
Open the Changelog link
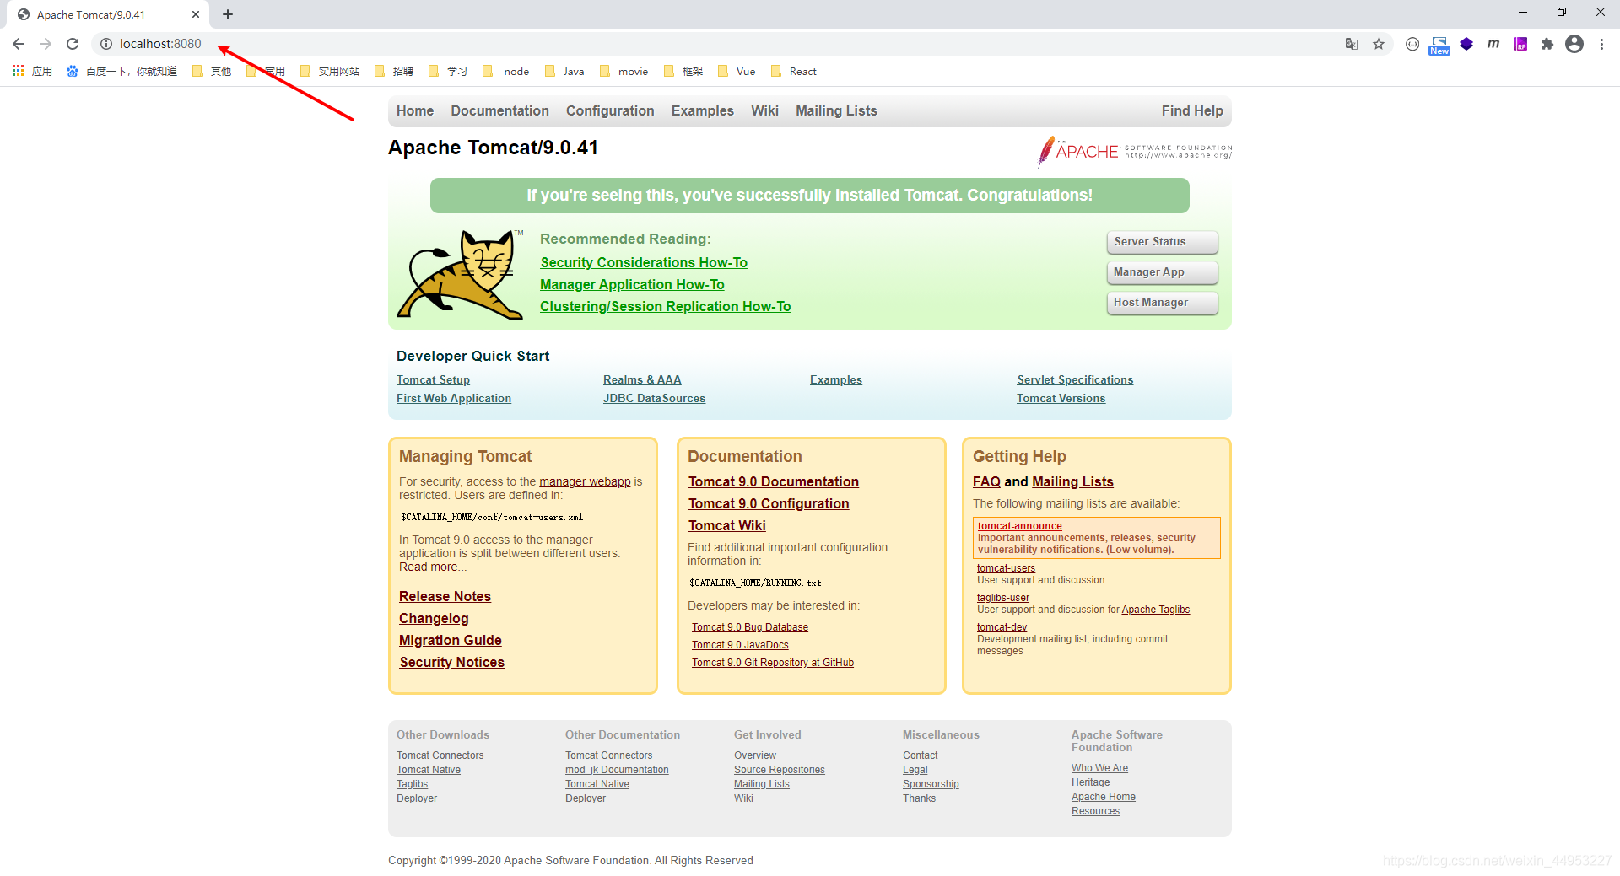pyautogui.click(x=434, y=618)
